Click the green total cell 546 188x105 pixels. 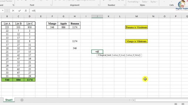click(7, 80)
